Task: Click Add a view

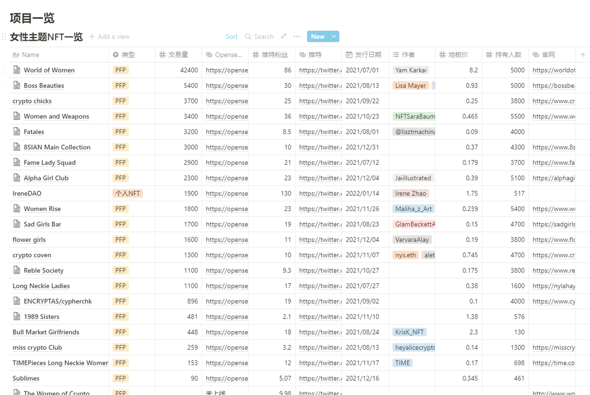Action: pos(109,36)
